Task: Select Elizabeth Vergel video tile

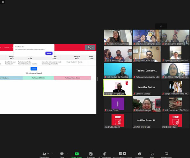Action: pyautogui.click(x=147, y=104)
